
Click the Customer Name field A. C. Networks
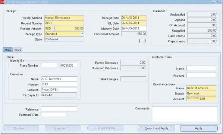[x=59, y=79]
